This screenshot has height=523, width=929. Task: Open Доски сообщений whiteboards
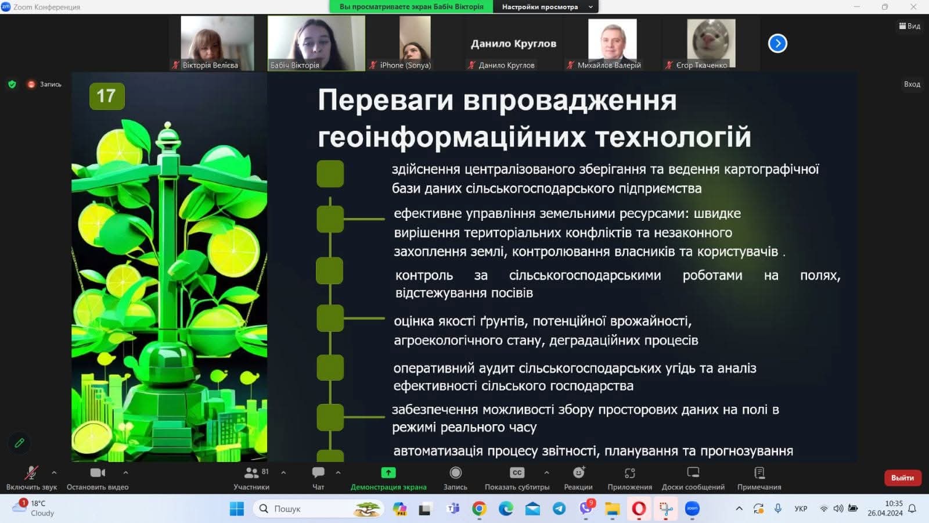[x=693, y=478]
